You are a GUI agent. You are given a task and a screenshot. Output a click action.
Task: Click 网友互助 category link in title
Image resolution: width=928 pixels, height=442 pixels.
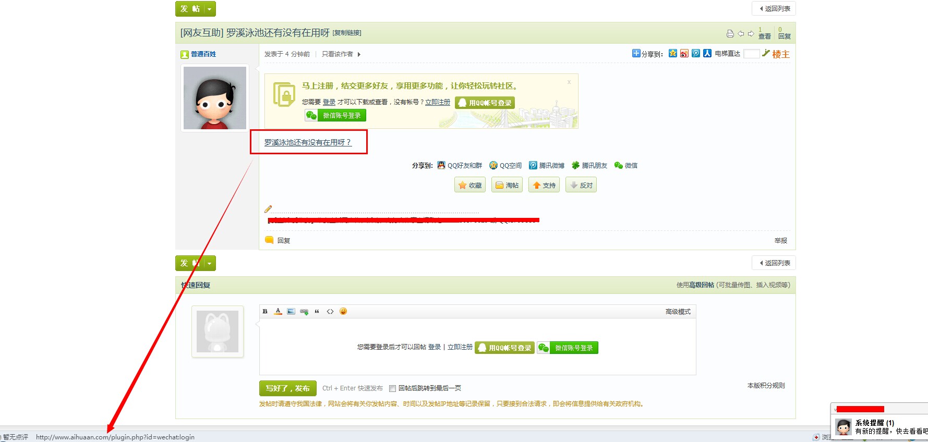(202, 33)
